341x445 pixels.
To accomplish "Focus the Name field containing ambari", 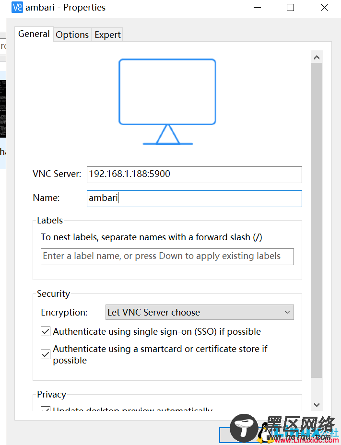I will 194,199.
